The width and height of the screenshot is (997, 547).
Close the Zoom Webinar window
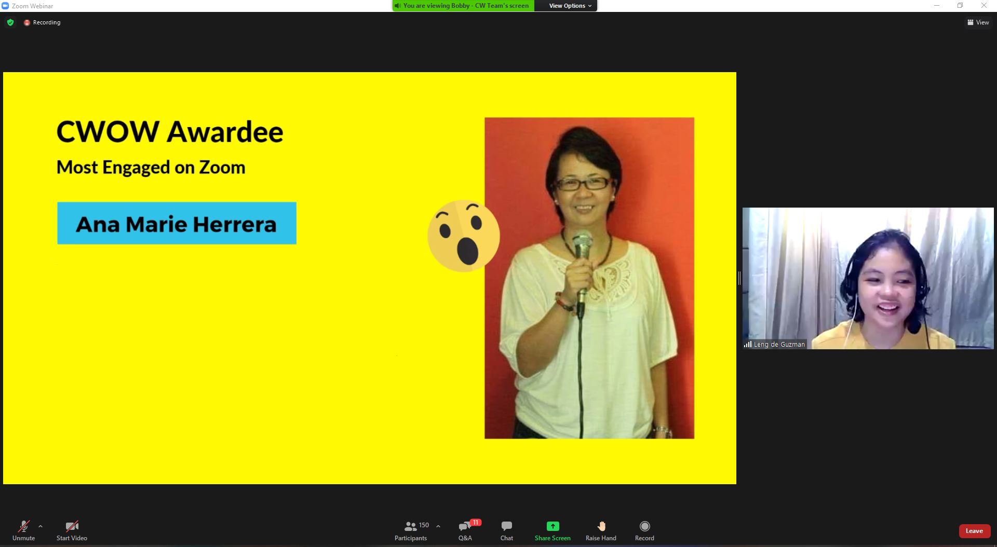[x=984, y=6]
